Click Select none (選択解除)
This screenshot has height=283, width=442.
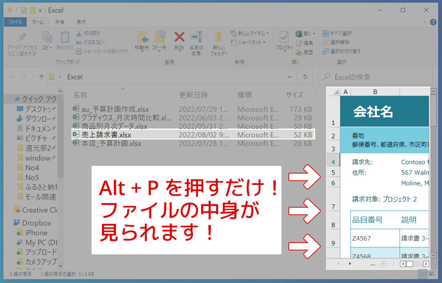tap(336, 42)
